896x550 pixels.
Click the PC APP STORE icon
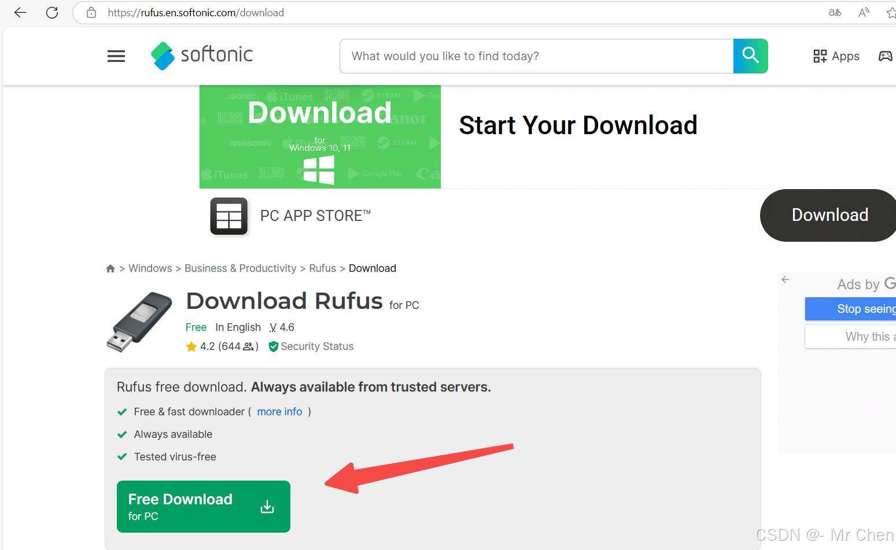[229, 216]
